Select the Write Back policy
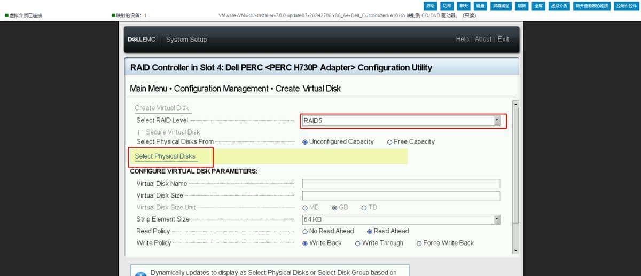The image size is (641, 276). 305,243
